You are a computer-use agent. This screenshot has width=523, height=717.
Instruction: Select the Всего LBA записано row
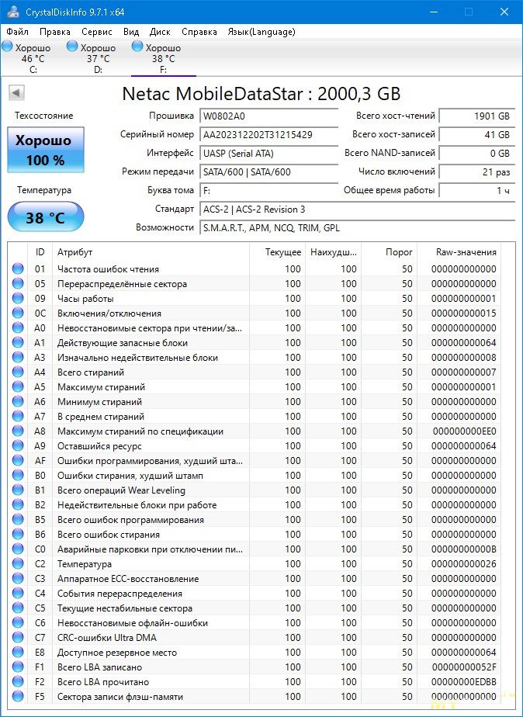(x=255, y=667)
